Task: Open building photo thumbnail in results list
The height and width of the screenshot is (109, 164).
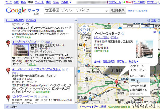Action: click(20, 50)
